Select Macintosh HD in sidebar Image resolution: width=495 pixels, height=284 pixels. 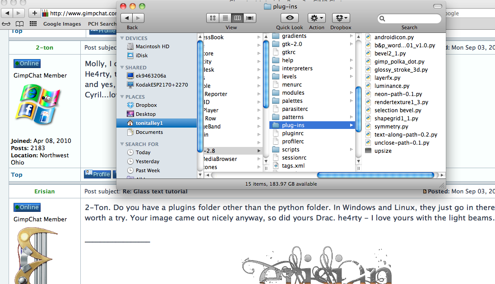click(x=152, y=46)
